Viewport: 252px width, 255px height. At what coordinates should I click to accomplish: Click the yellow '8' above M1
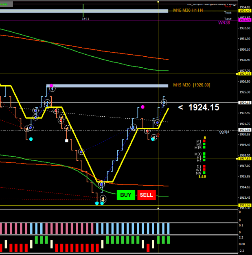[205, 138]
